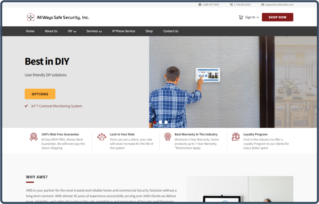Expand the DIY dropdown menu

click(72, 31)
